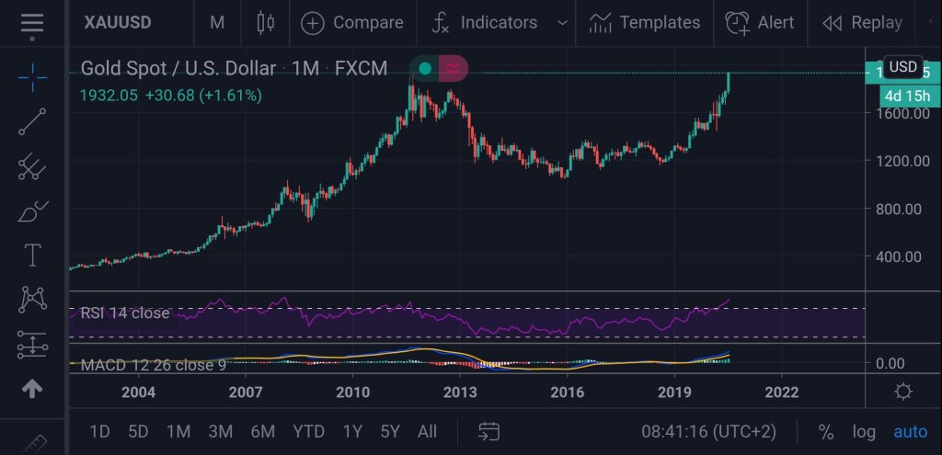This screenshot has width=942, height=455.
Task: Choose the pitchfork drawing tool
Action: tap(32, 166)
